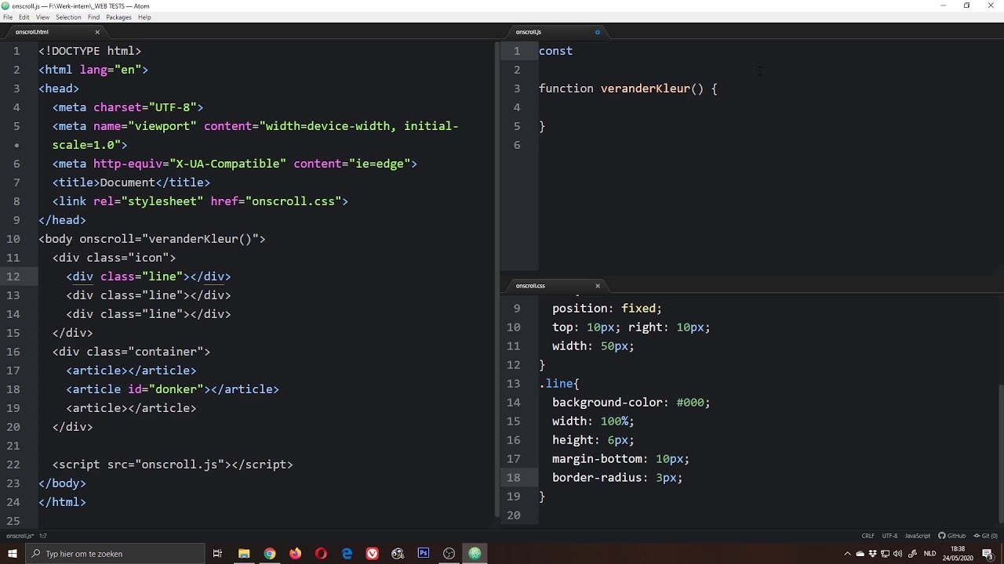Click the Atom icon in the taskbar
The height and width of the screenshot is (564, 1004).
[x=475, y=554]
